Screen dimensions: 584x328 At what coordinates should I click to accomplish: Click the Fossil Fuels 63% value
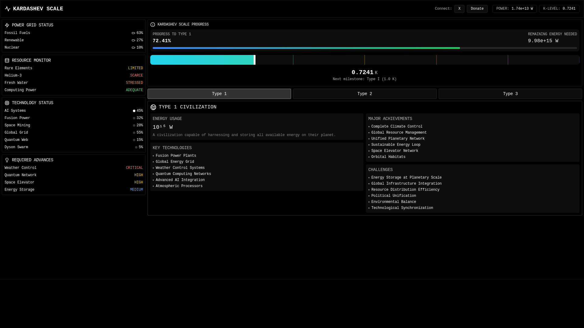[x=140, y=33]
